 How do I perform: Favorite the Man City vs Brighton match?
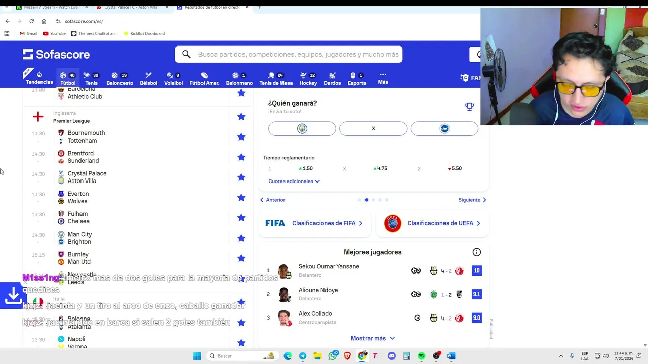coord(241,238)
